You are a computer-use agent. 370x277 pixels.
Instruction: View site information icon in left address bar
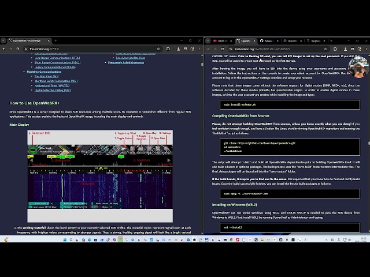pos(25,49)
